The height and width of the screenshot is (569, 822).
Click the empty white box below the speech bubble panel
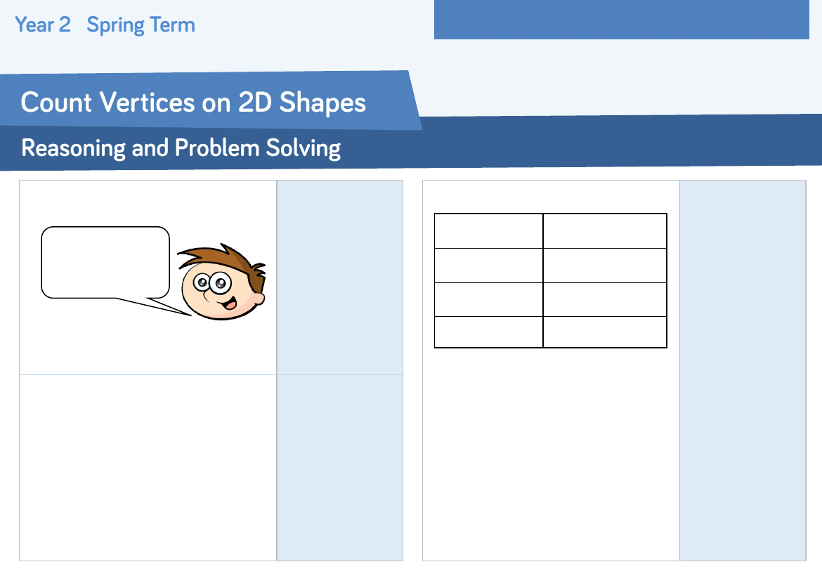(148, 467)
